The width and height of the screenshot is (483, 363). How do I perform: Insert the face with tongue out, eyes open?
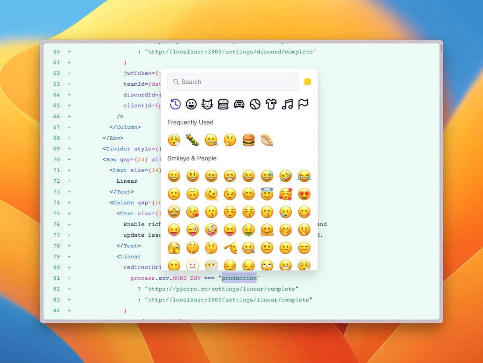click(x=174, y=230)
